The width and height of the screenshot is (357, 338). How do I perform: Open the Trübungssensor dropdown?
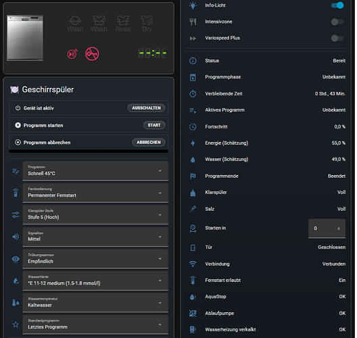[95, 258]
